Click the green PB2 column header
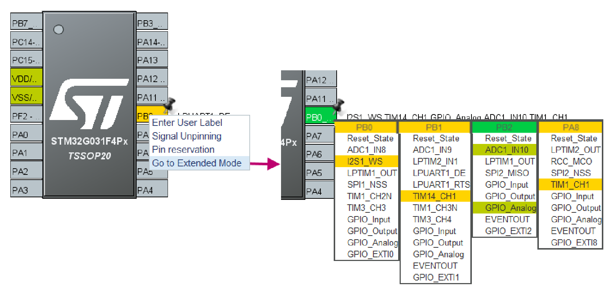The width and height of the screenshot is (614, 307). (504, 128)
